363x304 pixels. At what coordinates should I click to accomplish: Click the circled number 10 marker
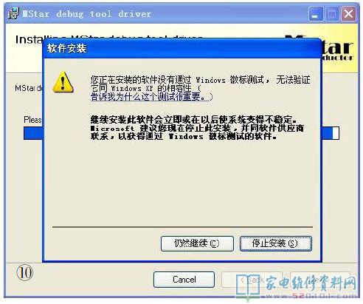[x=24, y=272]
